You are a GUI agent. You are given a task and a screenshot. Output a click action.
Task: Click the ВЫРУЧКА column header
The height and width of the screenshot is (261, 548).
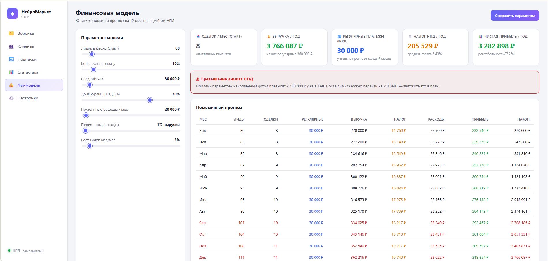tap(359, 119)
